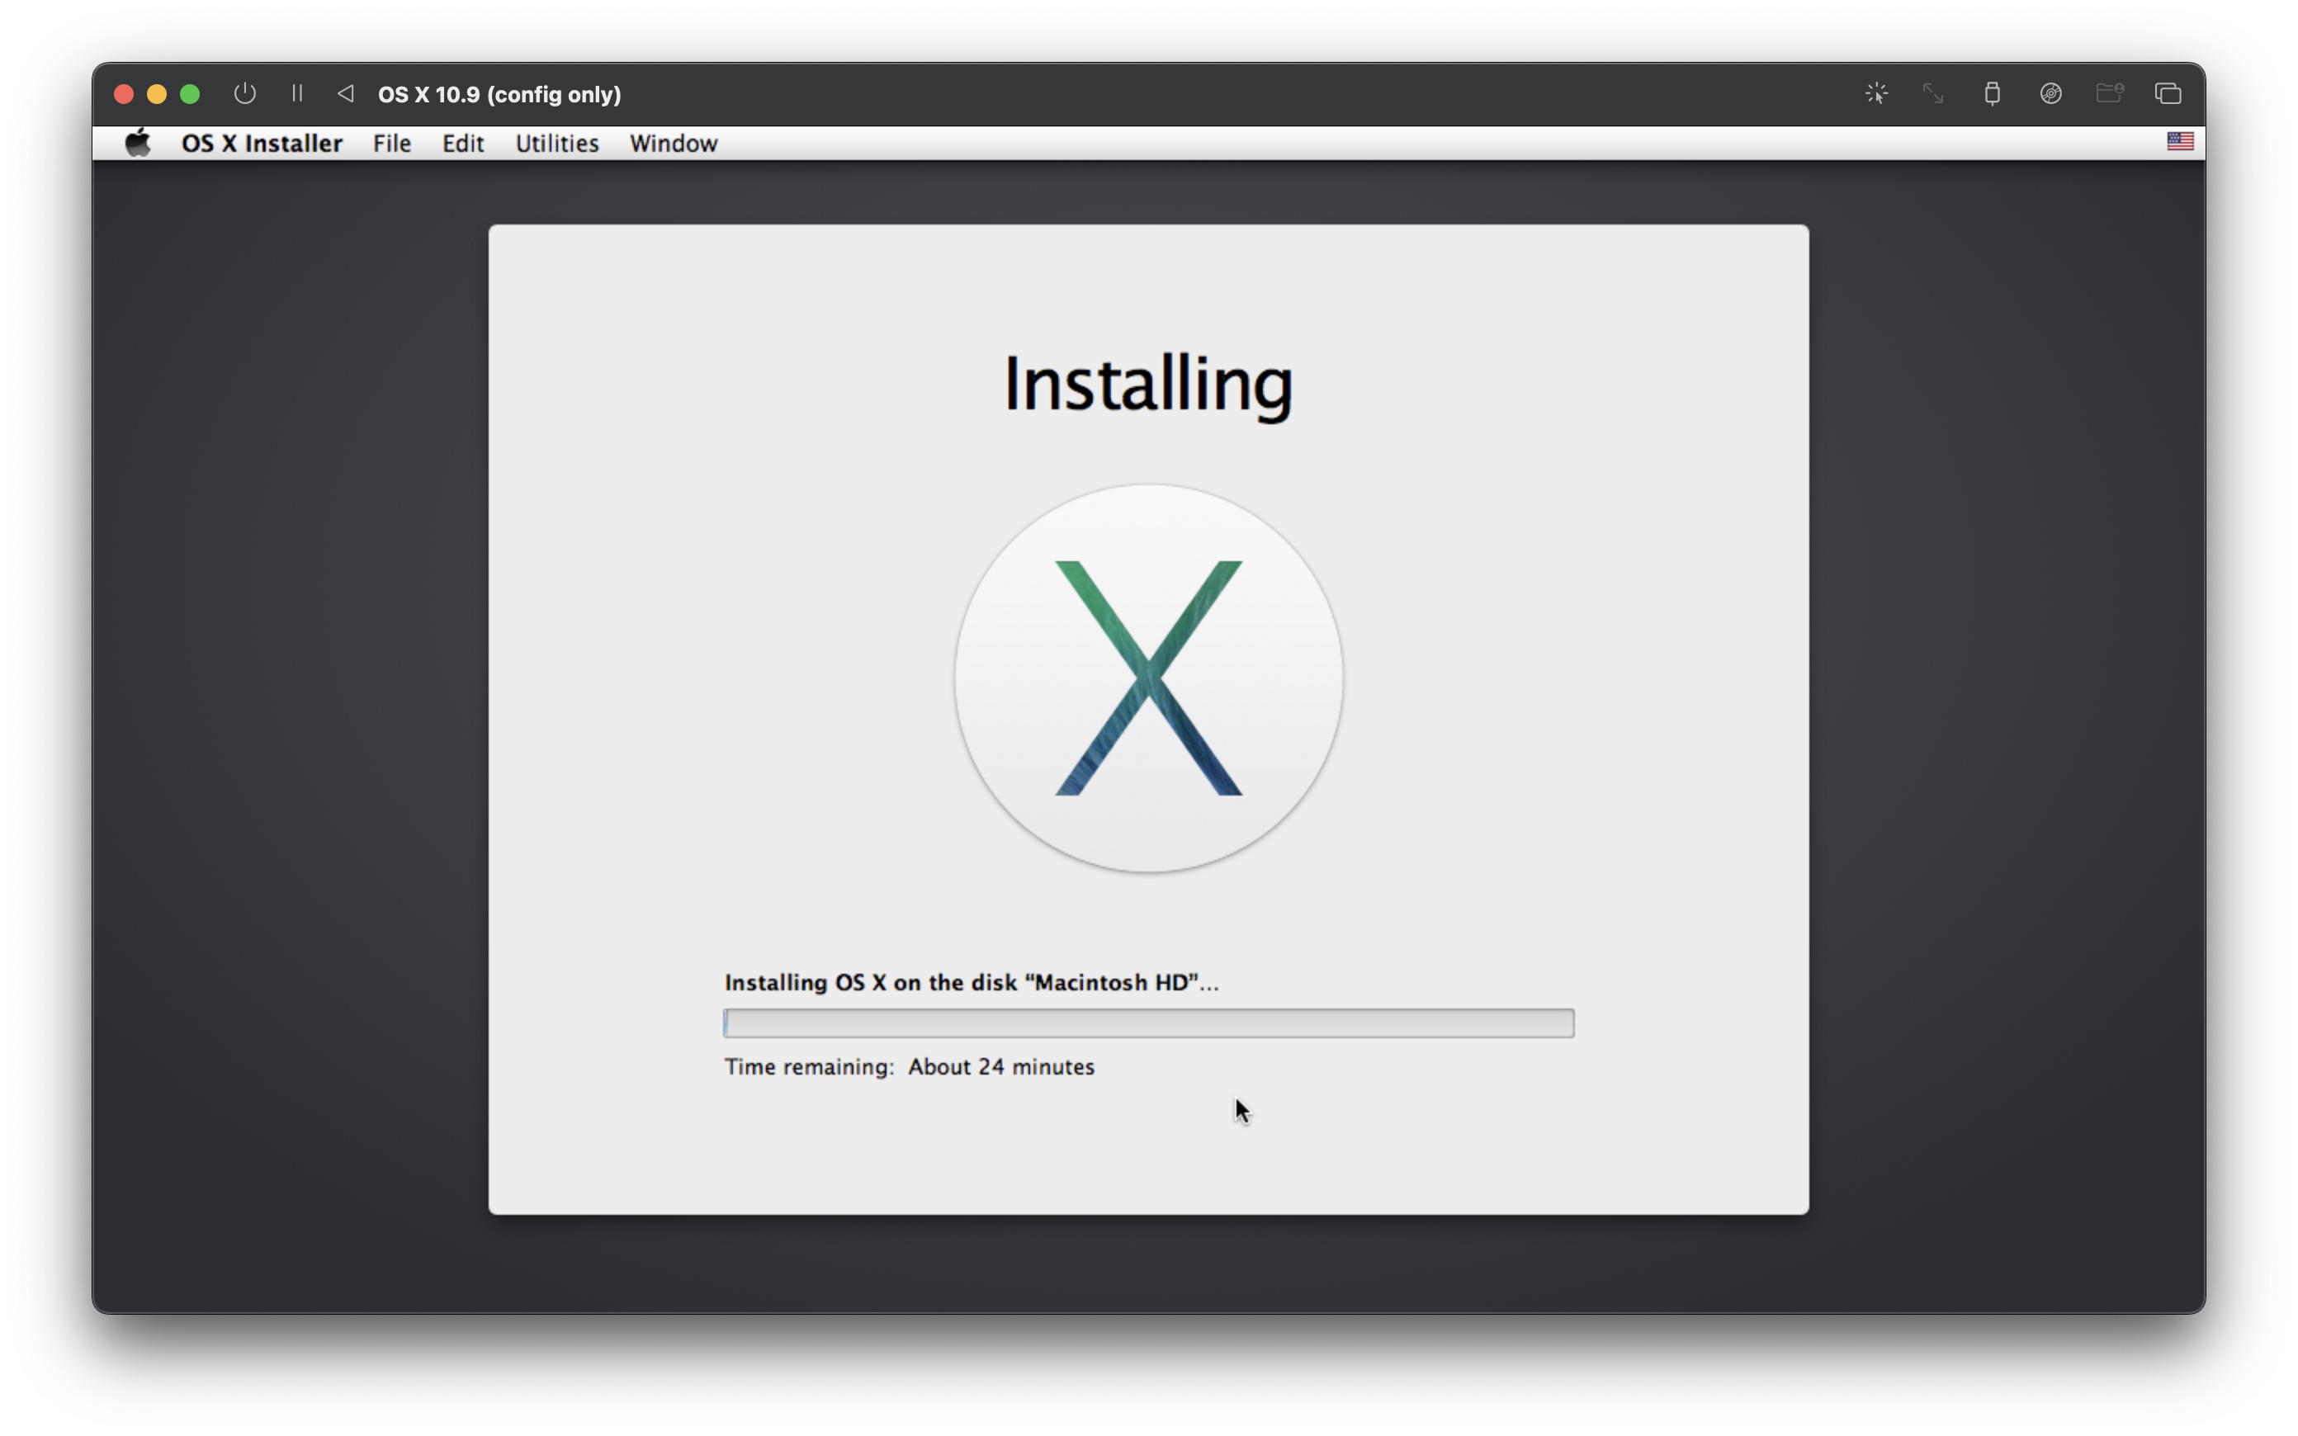Click the resize display arrows icon

pyautogui.click(x=1933, y=93)
